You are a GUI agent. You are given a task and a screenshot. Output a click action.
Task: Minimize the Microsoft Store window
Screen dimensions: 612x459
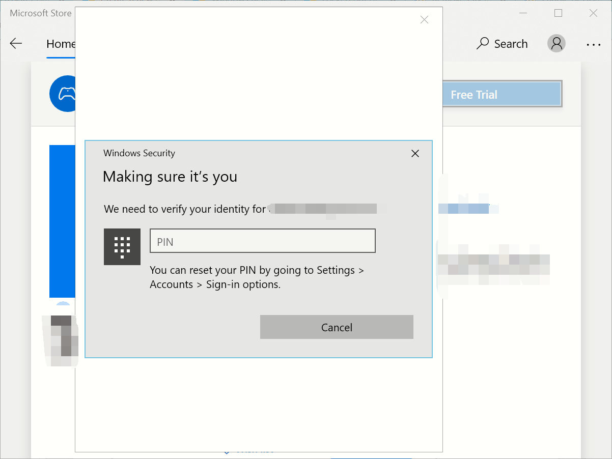click(x=523, y=13)
